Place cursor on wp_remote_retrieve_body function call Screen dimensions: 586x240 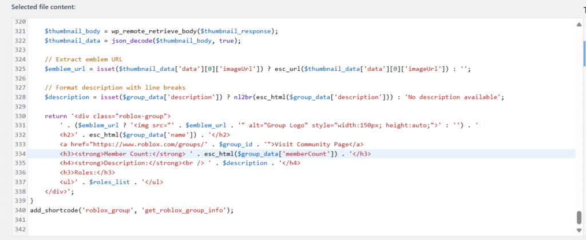click(x=154, y=31)
